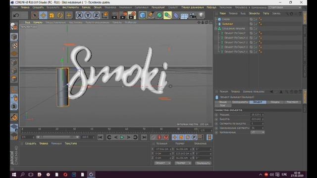The image size is (317, 178).
Task: Switch to the Объект tab in Attributes
Action: pos(258,102)
